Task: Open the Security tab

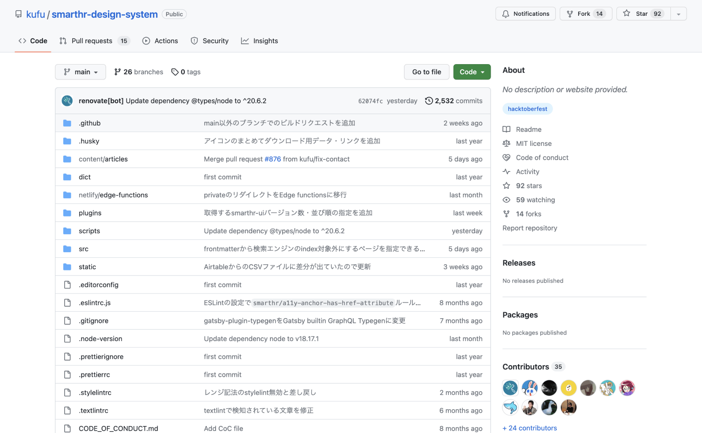Action: pos(209,41)
